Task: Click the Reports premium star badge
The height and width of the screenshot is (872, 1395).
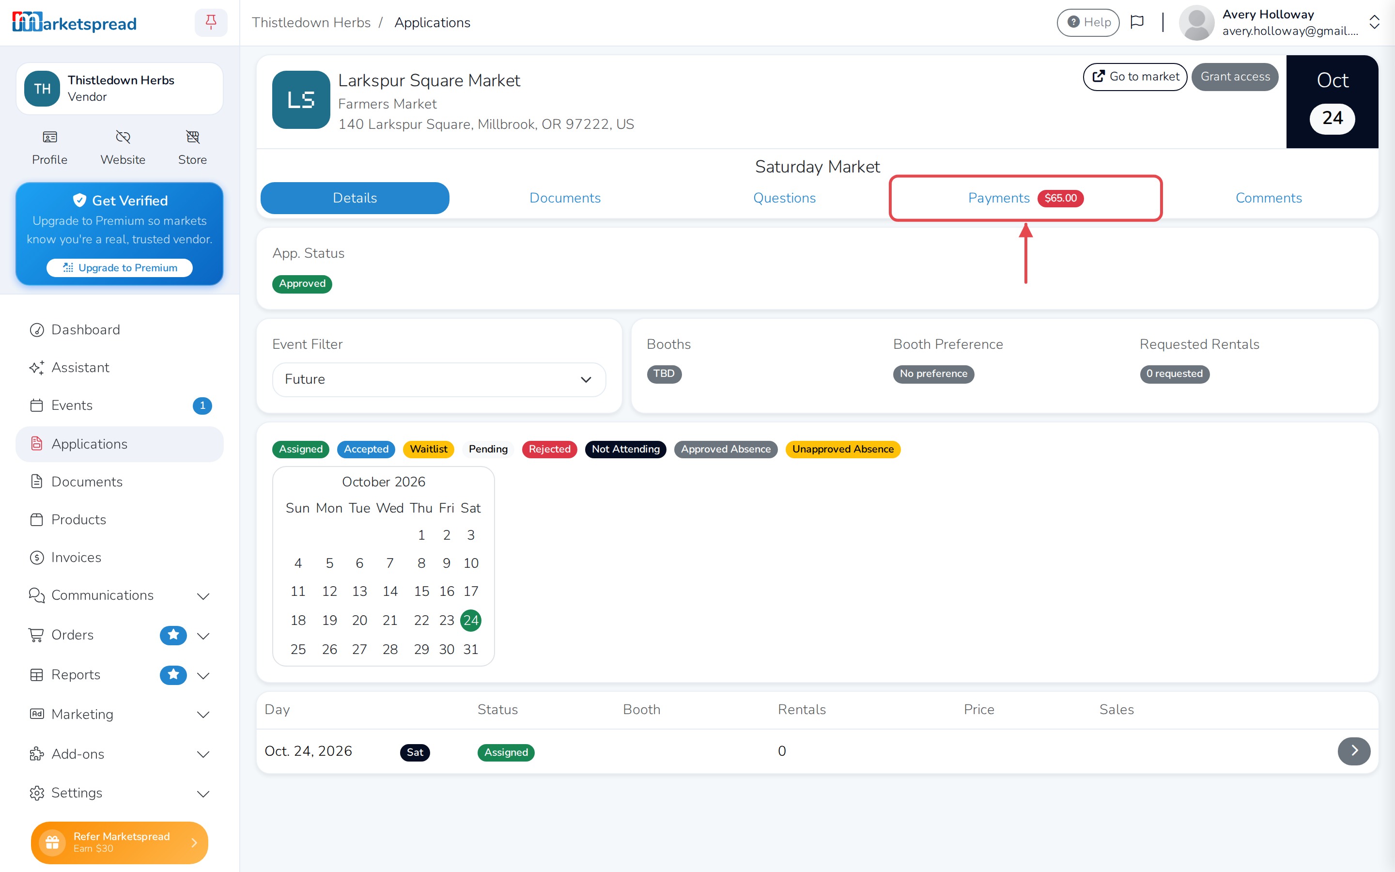Action: coord(173,675)
